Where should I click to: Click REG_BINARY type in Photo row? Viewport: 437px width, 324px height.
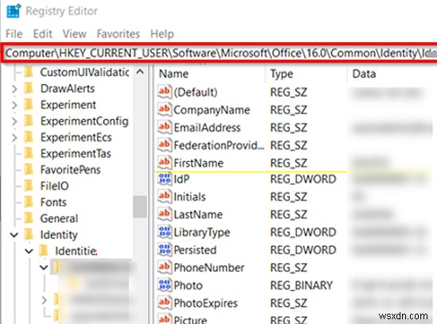(302, 285)
